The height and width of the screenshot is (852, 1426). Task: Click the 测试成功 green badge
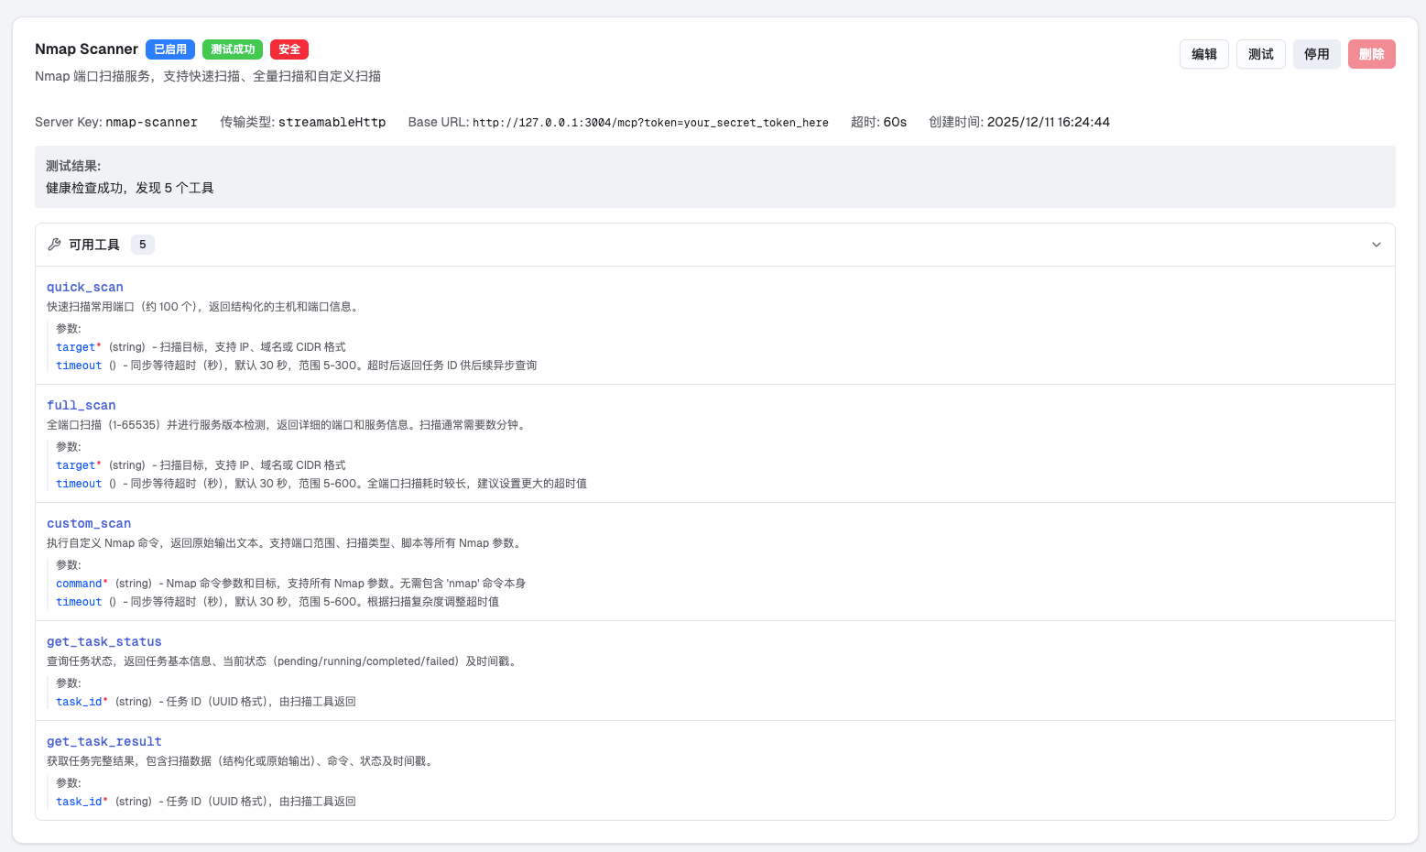point(232,49)
